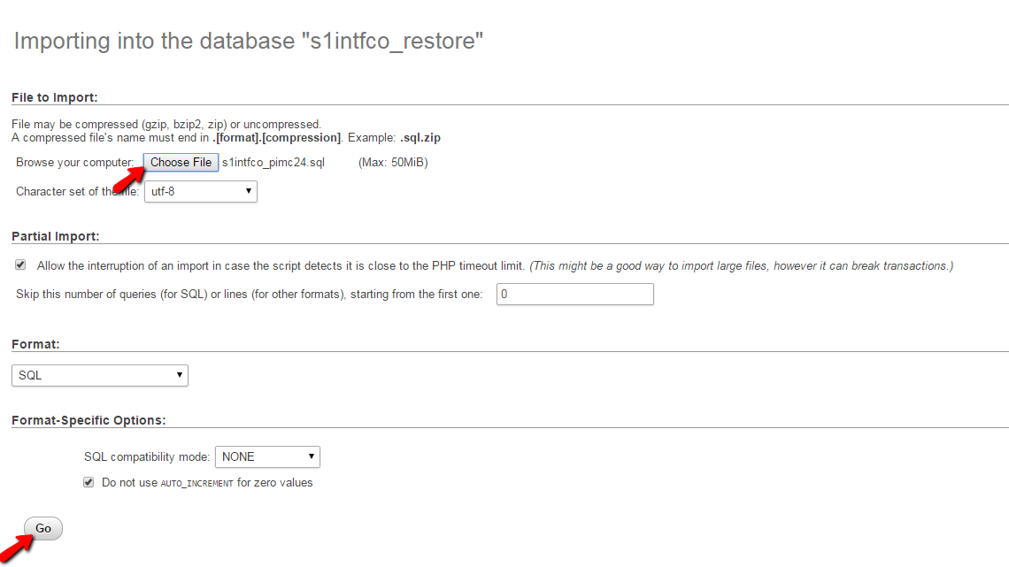The height and width of the screenshot is (567, 1009).
Task: Toggle the partial import interruption checkbox
Action: pyautogui.click(x=19, y=264)
